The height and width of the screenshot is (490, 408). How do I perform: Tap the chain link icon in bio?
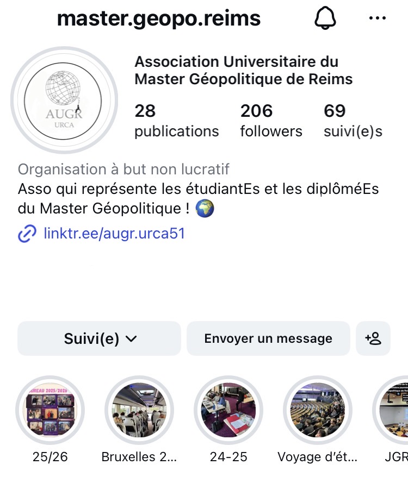[27, 234]
